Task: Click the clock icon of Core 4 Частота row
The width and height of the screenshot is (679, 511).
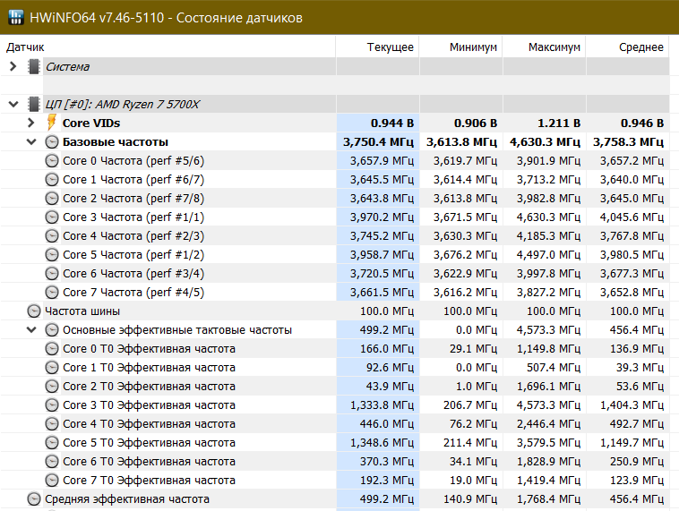Action: coord(52,236)
